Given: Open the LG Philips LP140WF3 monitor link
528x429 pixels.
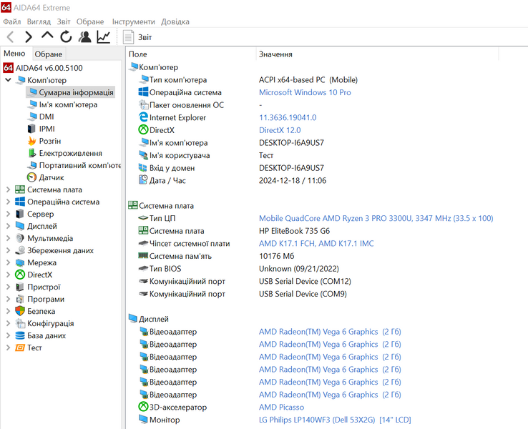Looking at the screenshot, I should coord(335,420).
